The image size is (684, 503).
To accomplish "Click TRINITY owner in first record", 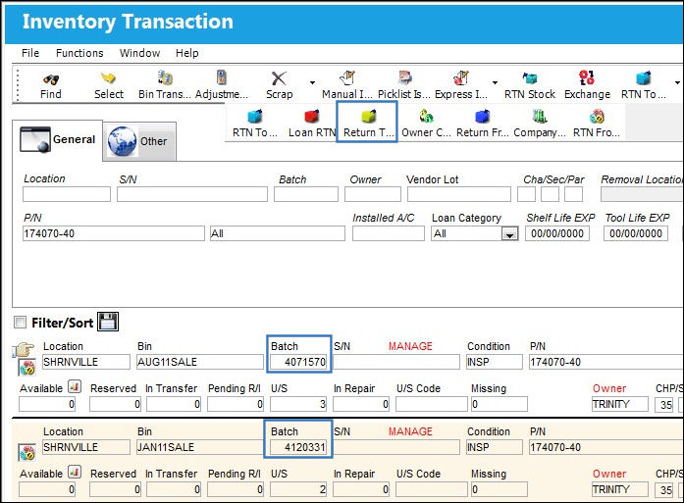I will click(620, 404).
